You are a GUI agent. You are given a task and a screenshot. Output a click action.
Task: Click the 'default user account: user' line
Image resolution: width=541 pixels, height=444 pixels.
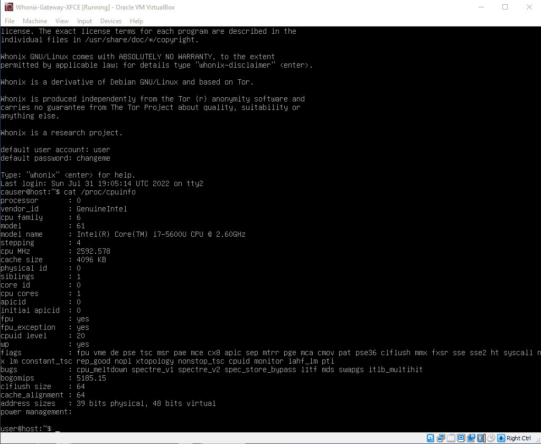tap(55, 150)
